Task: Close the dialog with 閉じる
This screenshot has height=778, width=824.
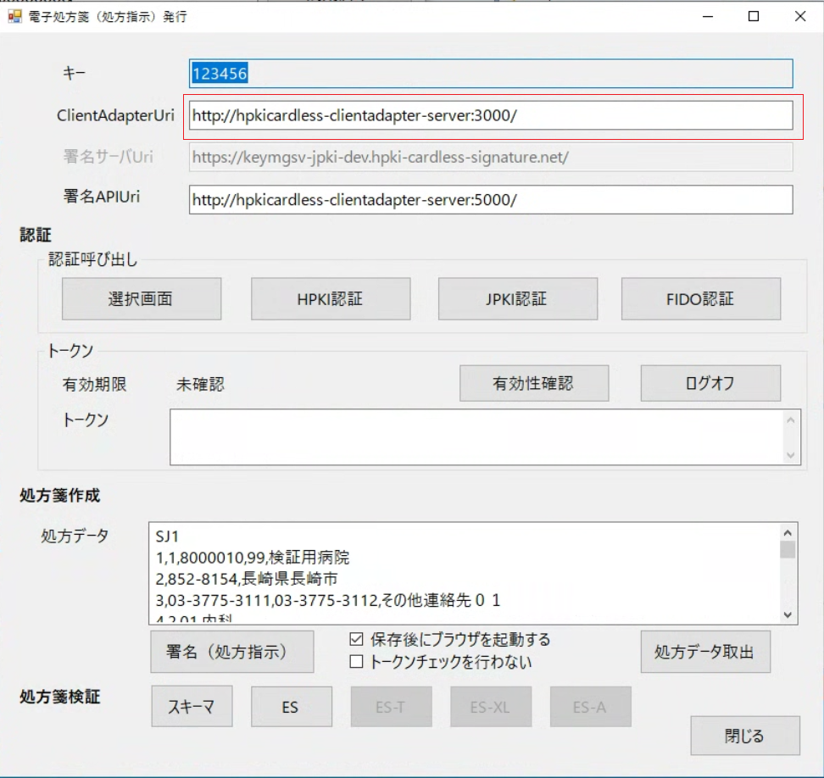Action: (x=745, y=736)
